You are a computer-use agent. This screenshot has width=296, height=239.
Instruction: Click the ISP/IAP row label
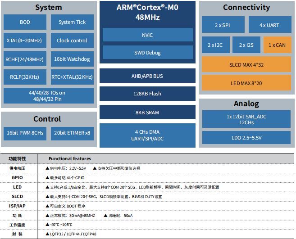coord(17,206)
